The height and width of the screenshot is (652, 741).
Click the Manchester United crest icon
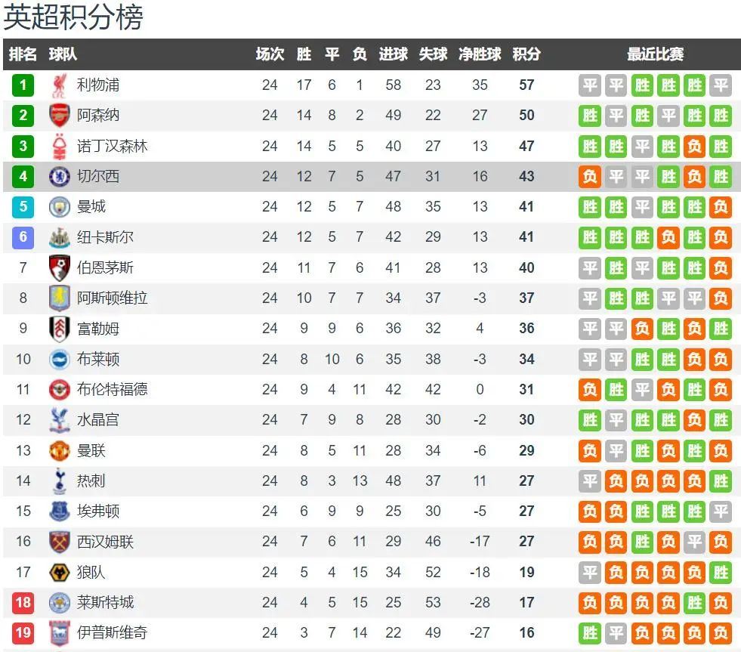pos(59,451)
